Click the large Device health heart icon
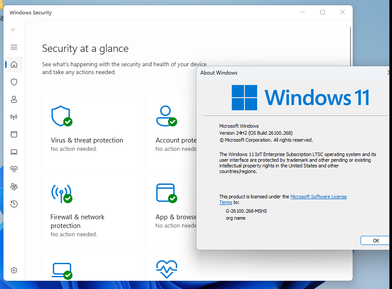Screen dimensions: 392x289 tap(167, 269)
